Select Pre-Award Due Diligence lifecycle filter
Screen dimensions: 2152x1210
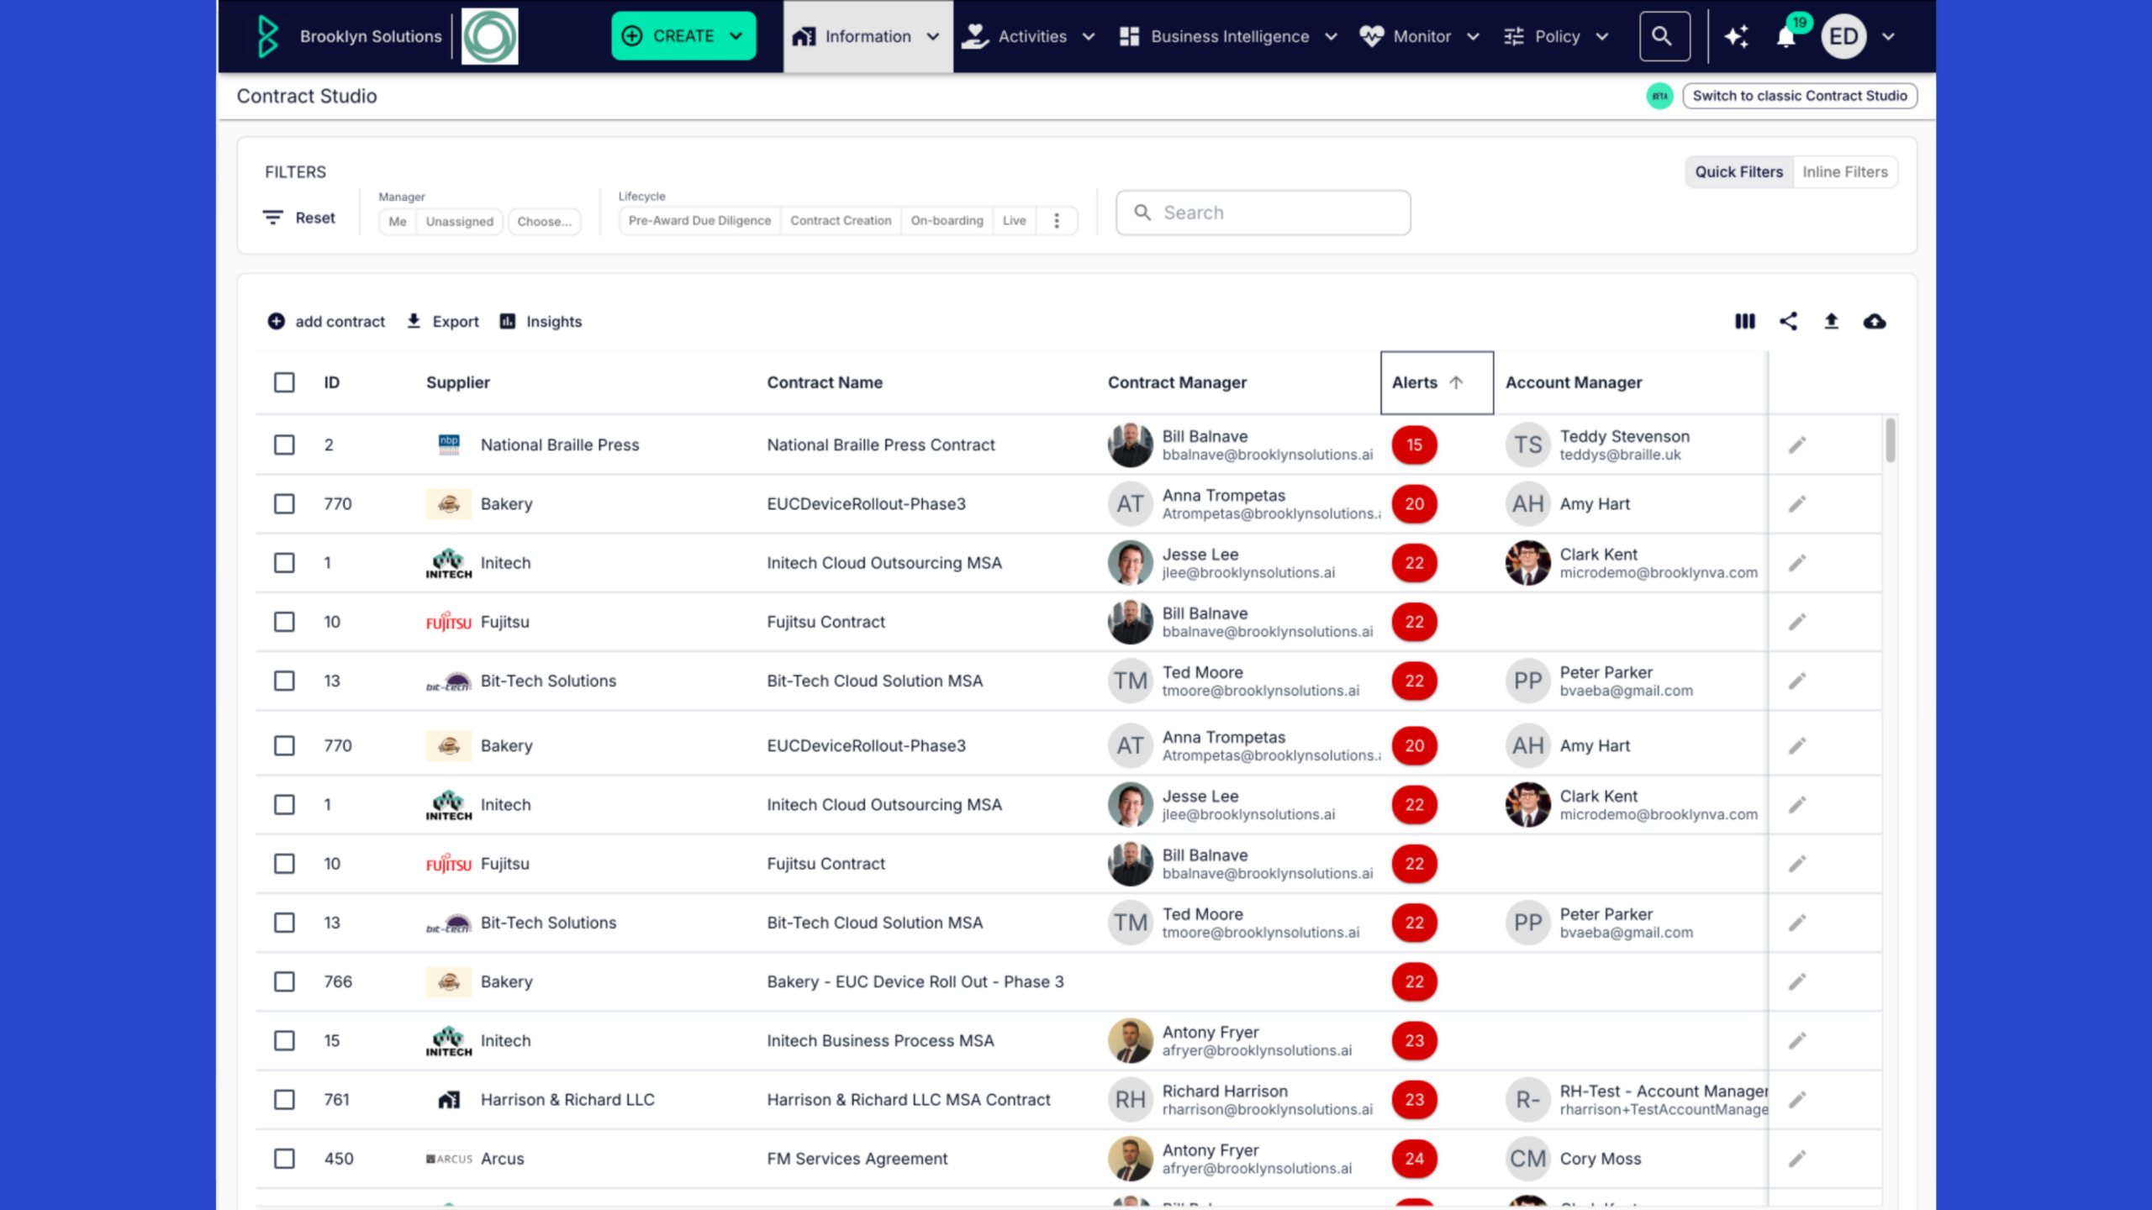[x=699, y=220]
